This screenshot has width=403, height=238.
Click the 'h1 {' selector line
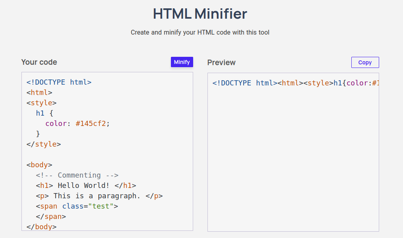coord(44,113)
